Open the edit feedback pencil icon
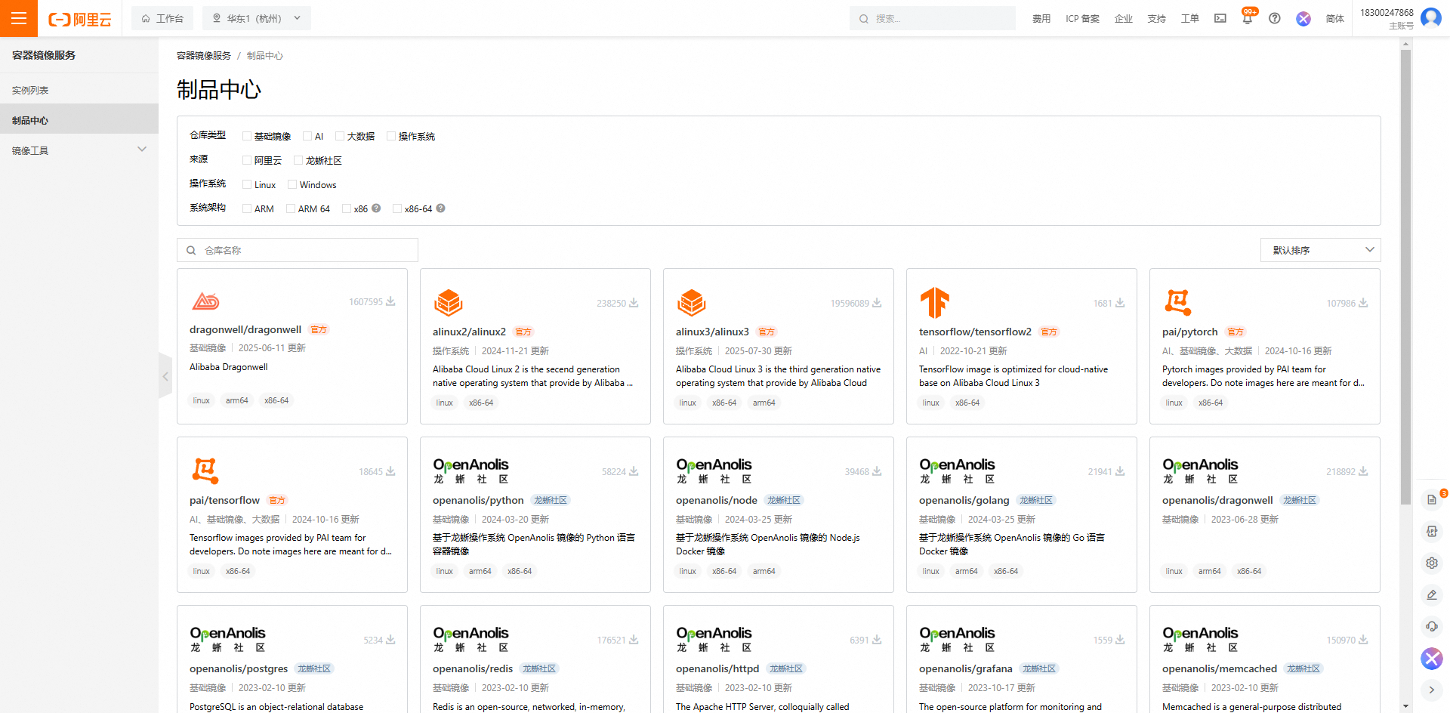The height and width of the screenshot is (713, 1450). [x=1431, y=594]
